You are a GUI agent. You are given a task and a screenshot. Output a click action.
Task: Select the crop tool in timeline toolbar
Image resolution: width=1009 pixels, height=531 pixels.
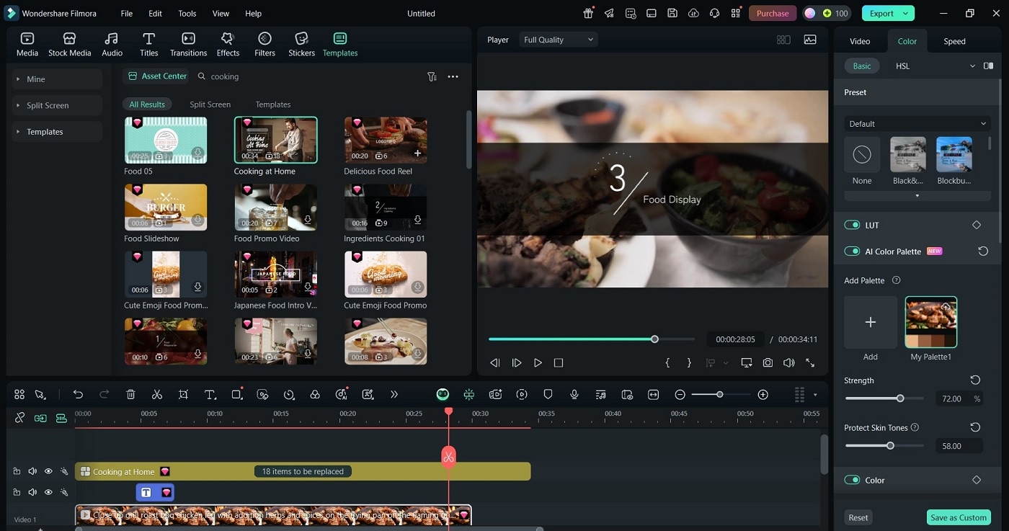183,394
